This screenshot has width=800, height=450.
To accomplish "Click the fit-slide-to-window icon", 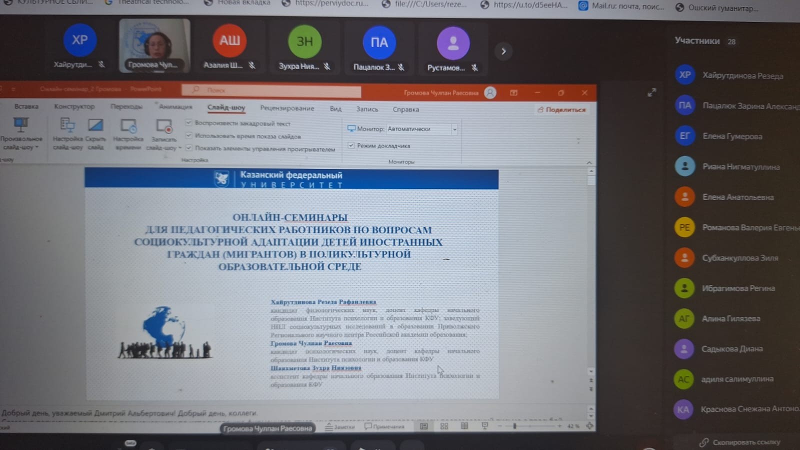I will (x=589, y=426).
